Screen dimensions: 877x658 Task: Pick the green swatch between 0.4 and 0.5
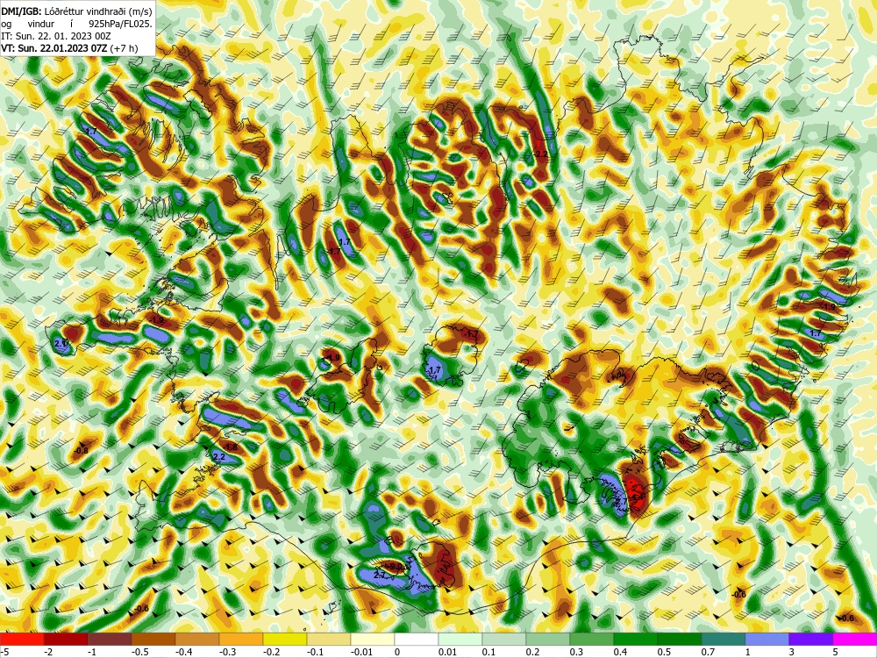pos(635,639)
